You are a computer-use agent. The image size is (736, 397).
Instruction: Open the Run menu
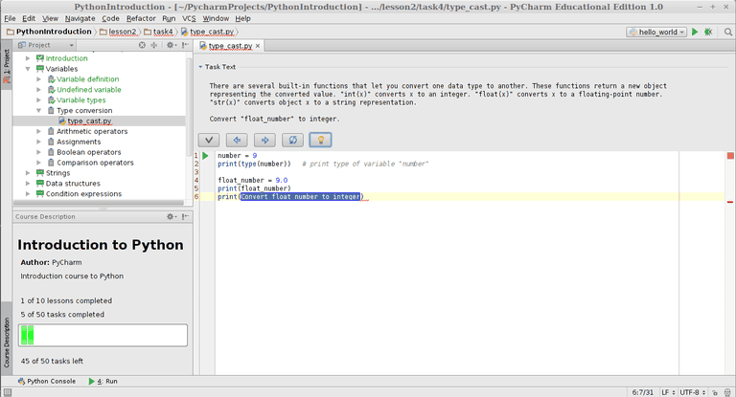coord(169,18)
